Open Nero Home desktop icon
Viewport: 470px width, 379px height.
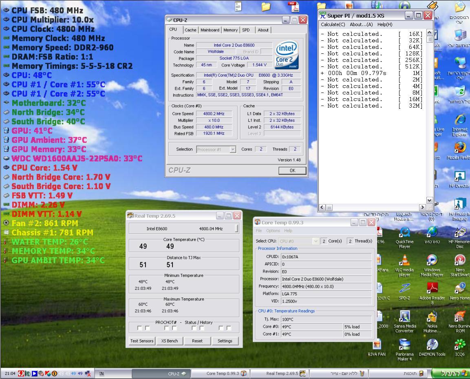pos(460,291)
